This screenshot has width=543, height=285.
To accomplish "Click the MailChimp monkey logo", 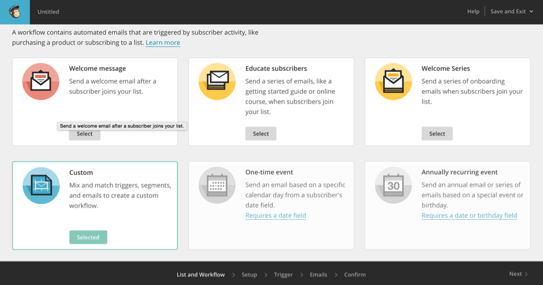I will click(x=15, y=12).
